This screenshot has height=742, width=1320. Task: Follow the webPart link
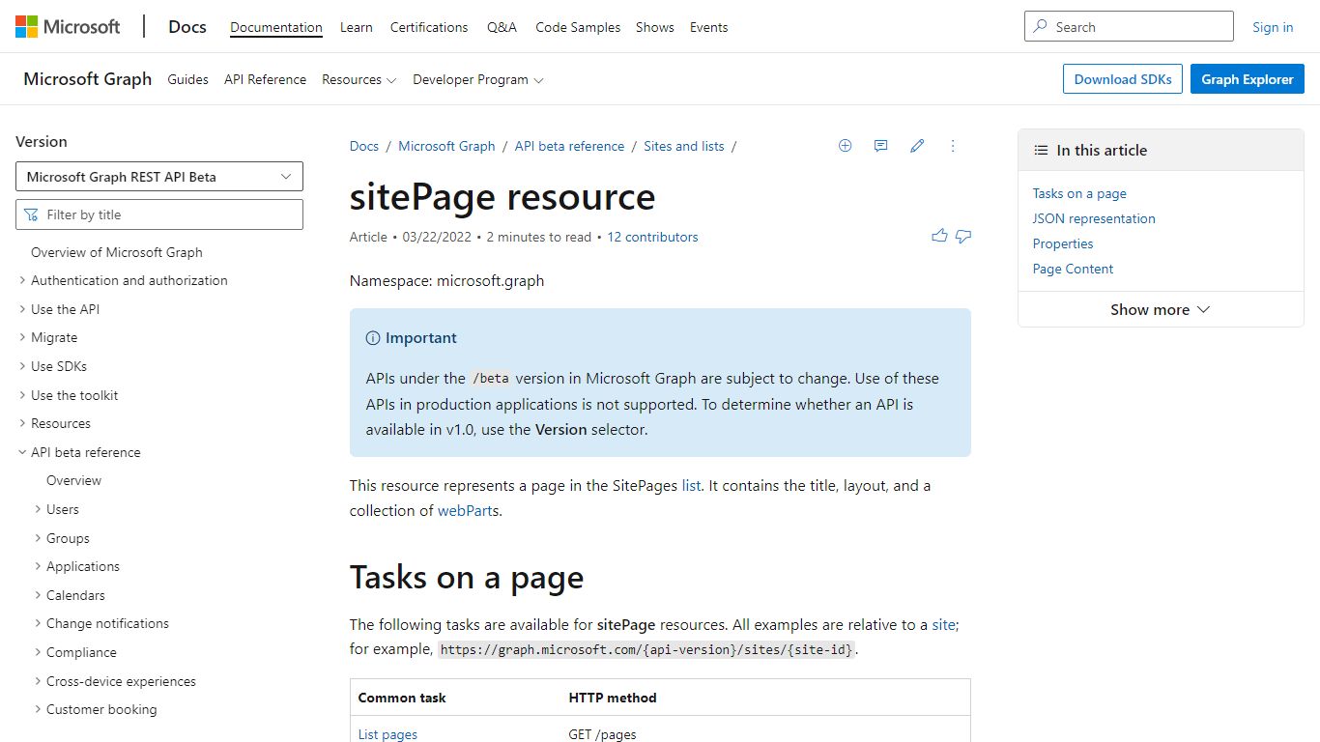point(466,510)
